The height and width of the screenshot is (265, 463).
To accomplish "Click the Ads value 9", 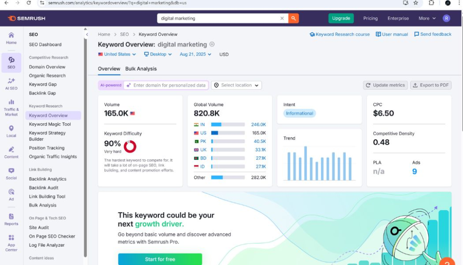I will (415, 172).
